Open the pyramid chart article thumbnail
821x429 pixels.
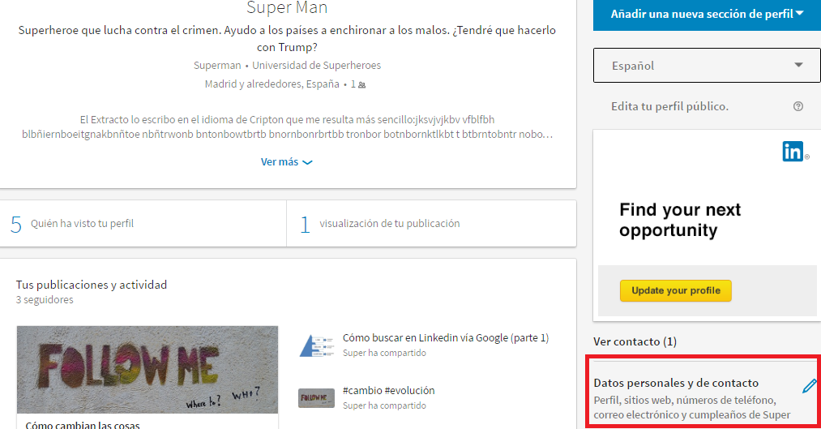[x=317, y=345]
